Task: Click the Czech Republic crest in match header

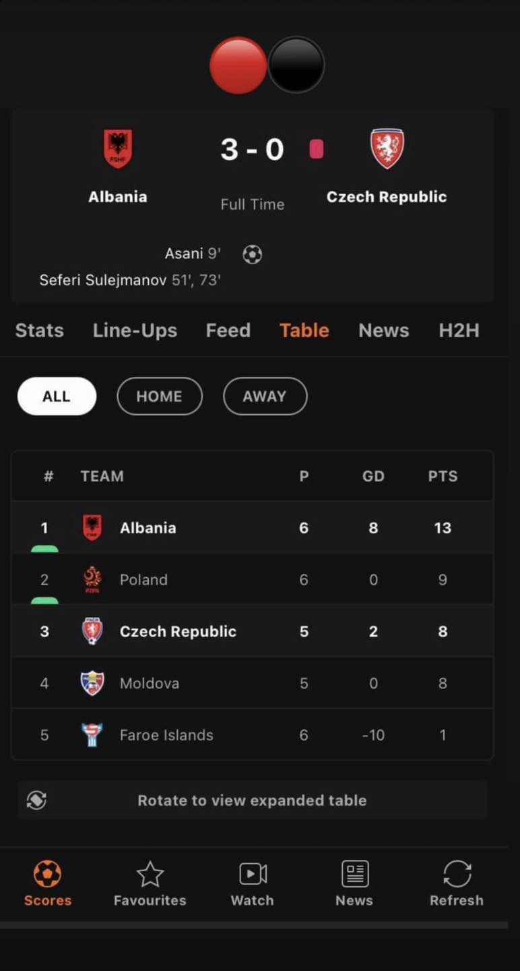Action: pyautogui.click(x=387, y=148)
